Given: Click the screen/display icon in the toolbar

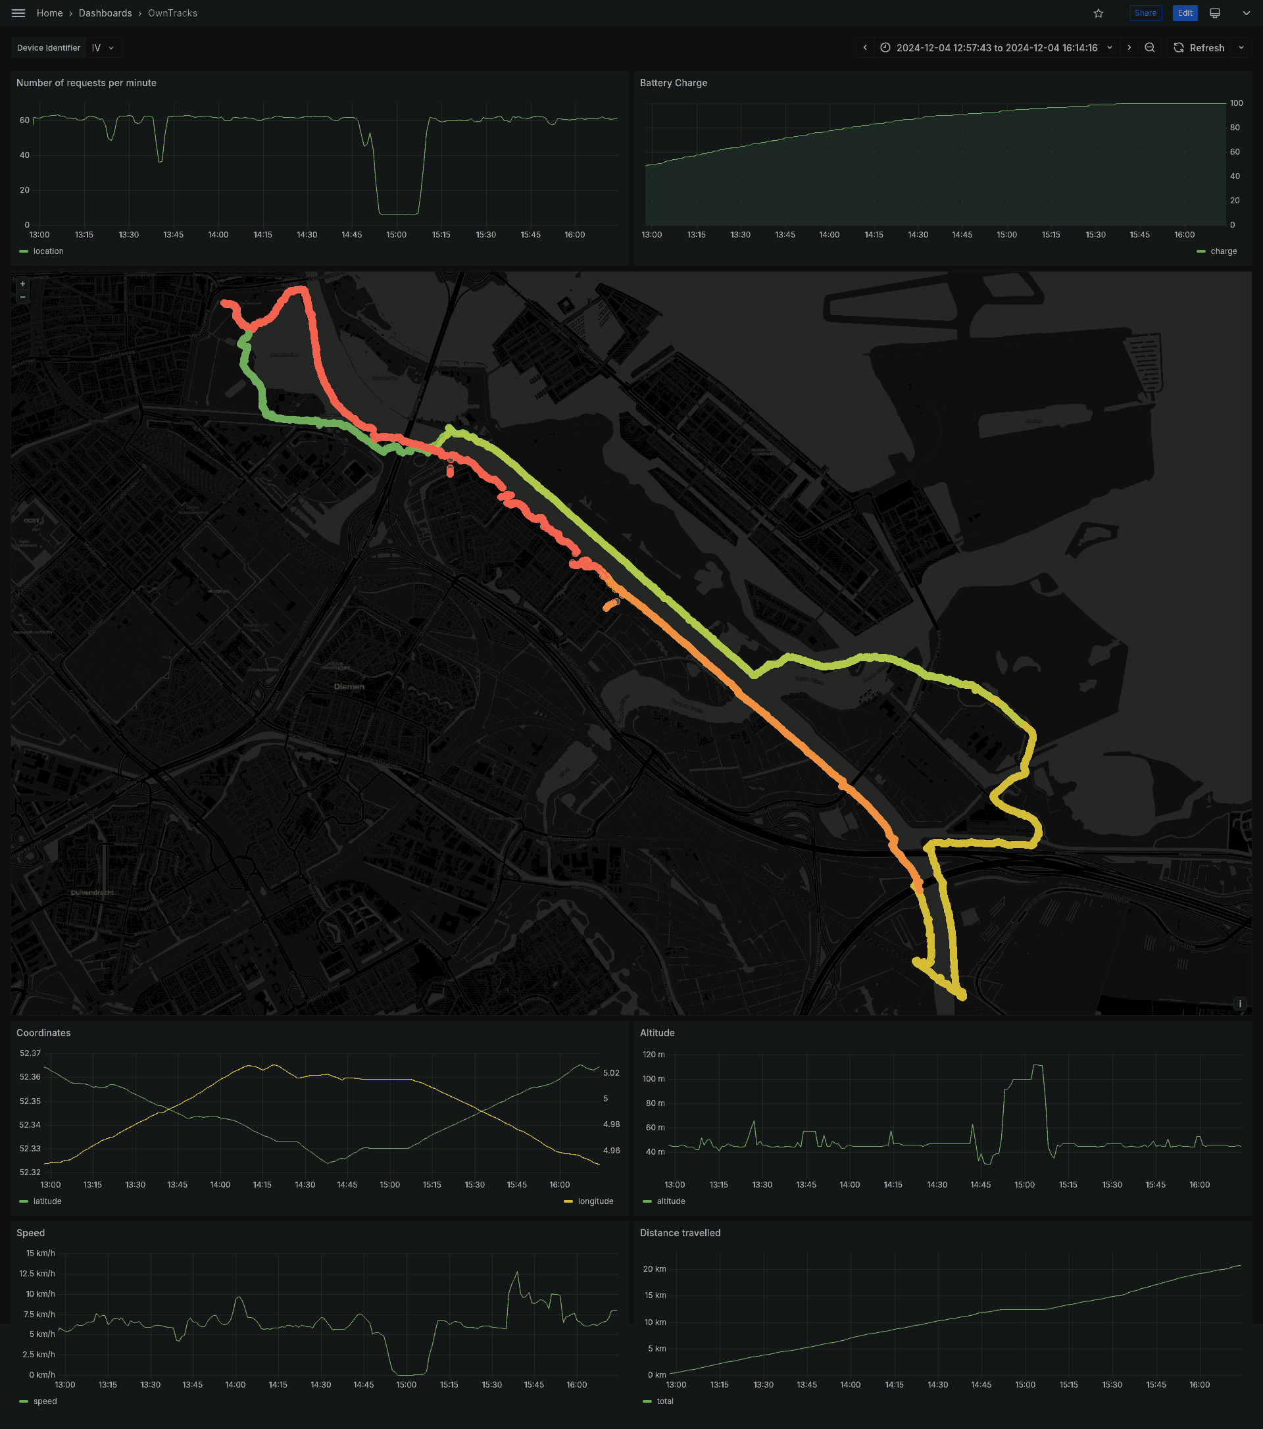Looking at the screenshot, I should point(1217,13).
